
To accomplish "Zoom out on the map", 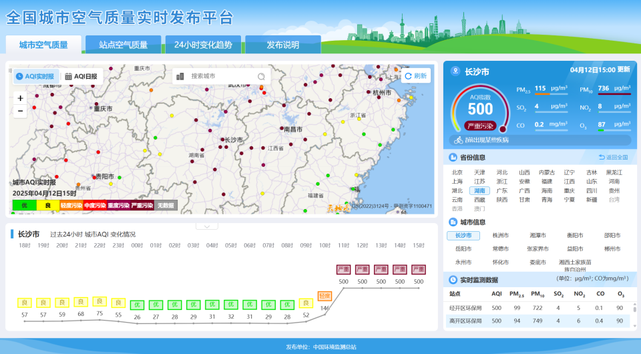I will [21, 111].
